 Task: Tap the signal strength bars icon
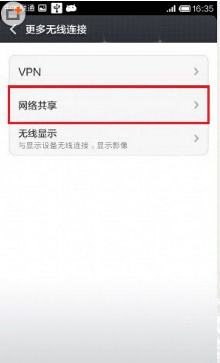[171, 9]
